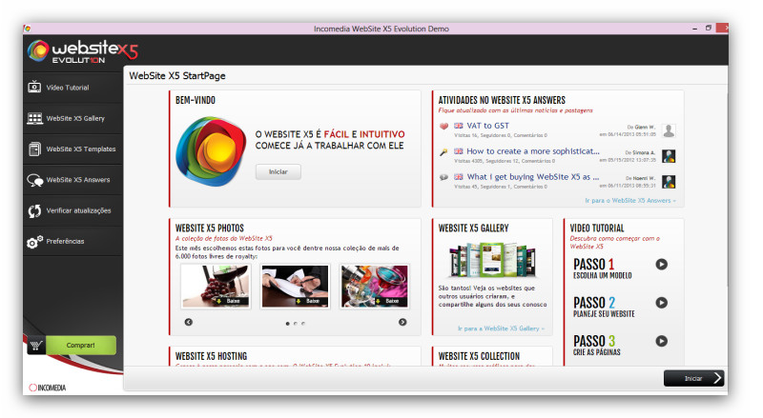Viewport: 763px width, 418px height.
Task: Play the Passo 2 video tutorial
Action: point(661,303)
